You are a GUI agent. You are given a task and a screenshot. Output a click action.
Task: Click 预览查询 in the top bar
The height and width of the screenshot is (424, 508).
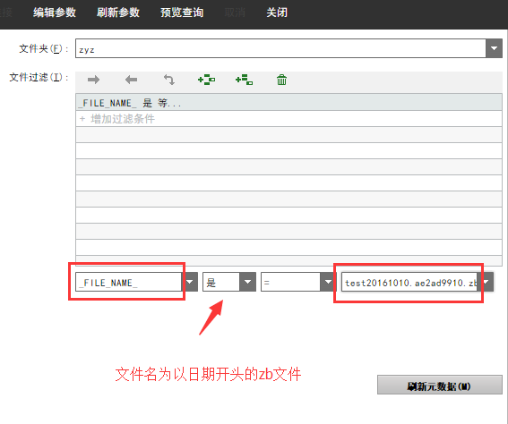(x=182, y=13)
